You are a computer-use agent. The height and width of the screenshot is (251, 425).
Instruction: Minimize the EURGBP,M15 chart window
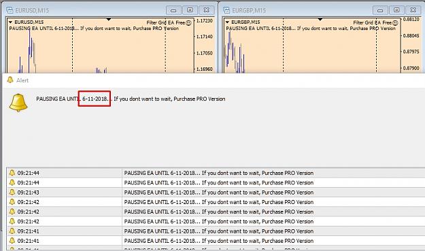pos(380,10)
